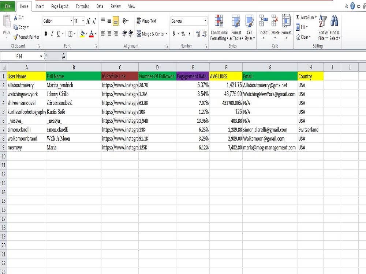The width and height of the screenshot is (366, 274).
Task: Select Switzerland country cell
Action: coord(310,130)
